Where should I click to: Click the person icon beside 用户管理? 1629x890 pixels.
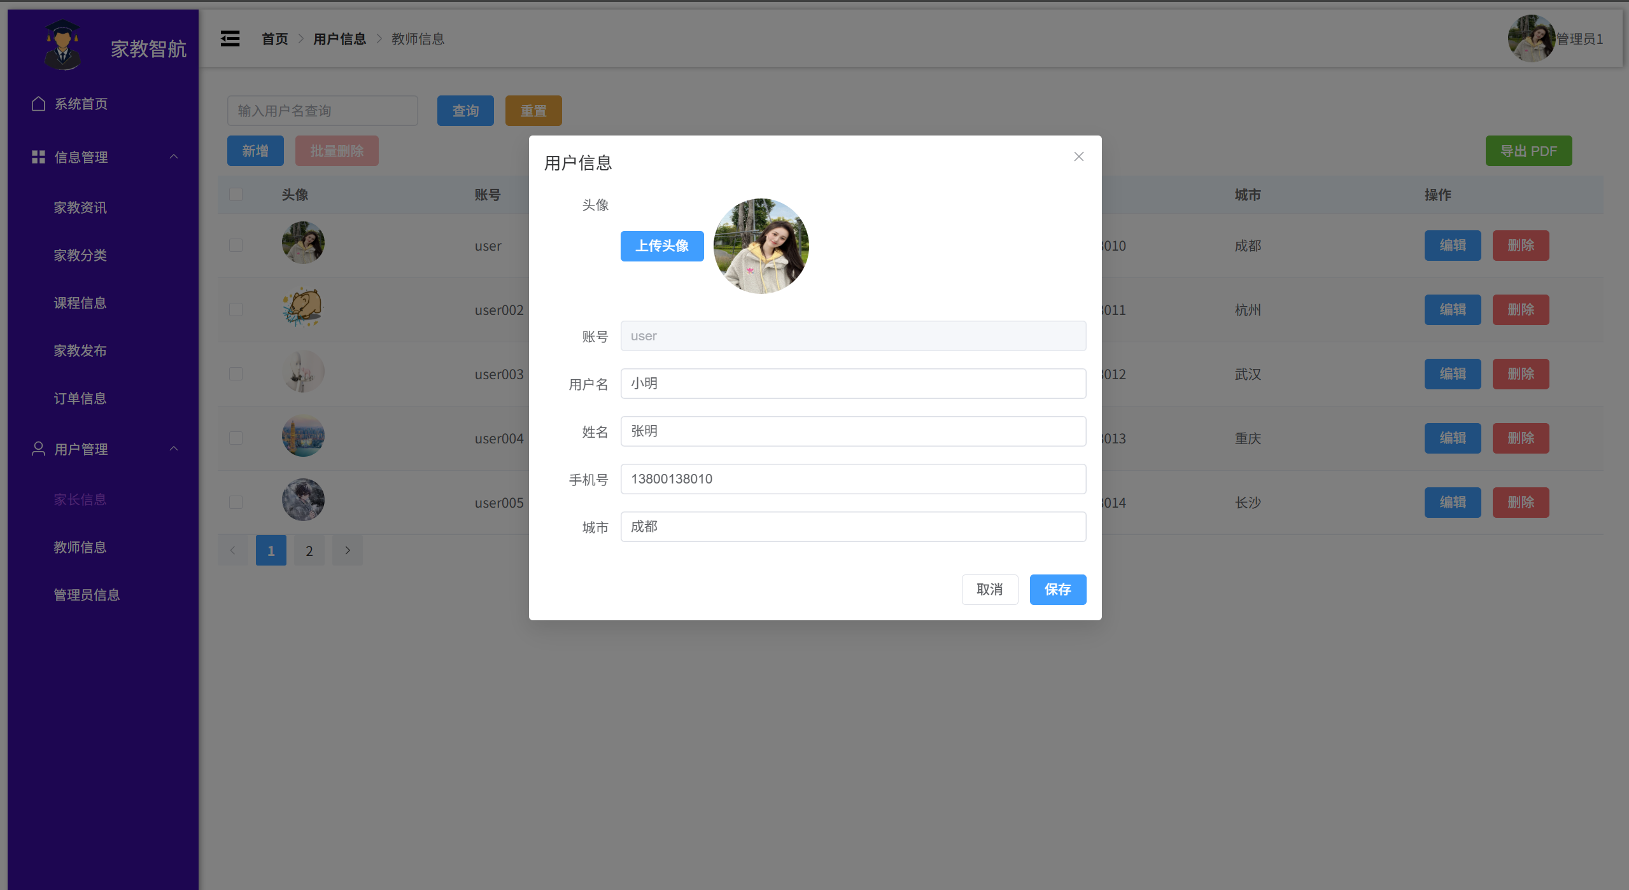tap(38, 449)
